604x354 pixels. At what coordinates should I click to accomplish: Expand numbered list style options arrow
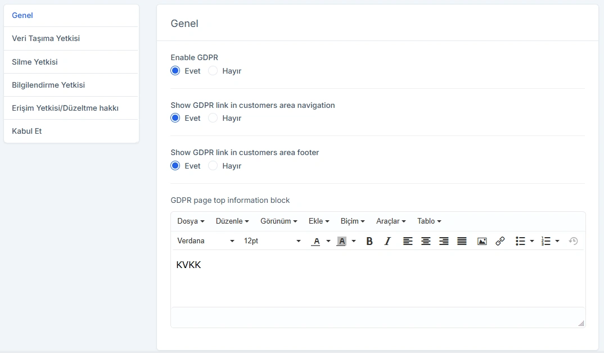tap(557, 241)
